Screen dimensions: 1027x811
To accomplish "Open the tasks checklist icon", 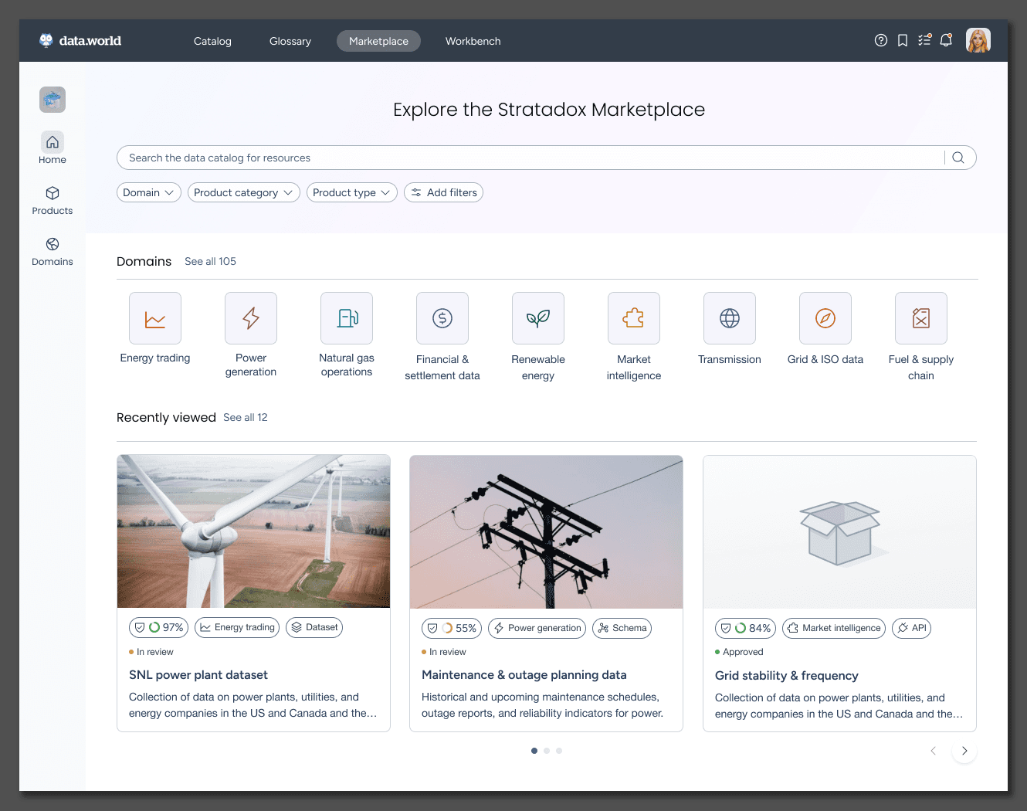I will click(924, 40).
